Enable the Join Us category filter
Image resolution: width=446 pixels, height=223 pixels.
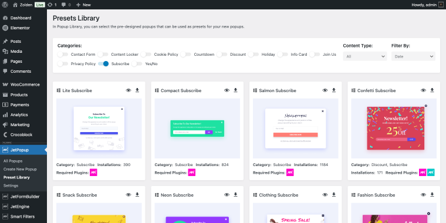tap(315, 55)
